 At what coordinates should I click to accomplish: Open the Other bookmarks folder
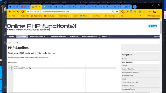[x=152, y=16]
